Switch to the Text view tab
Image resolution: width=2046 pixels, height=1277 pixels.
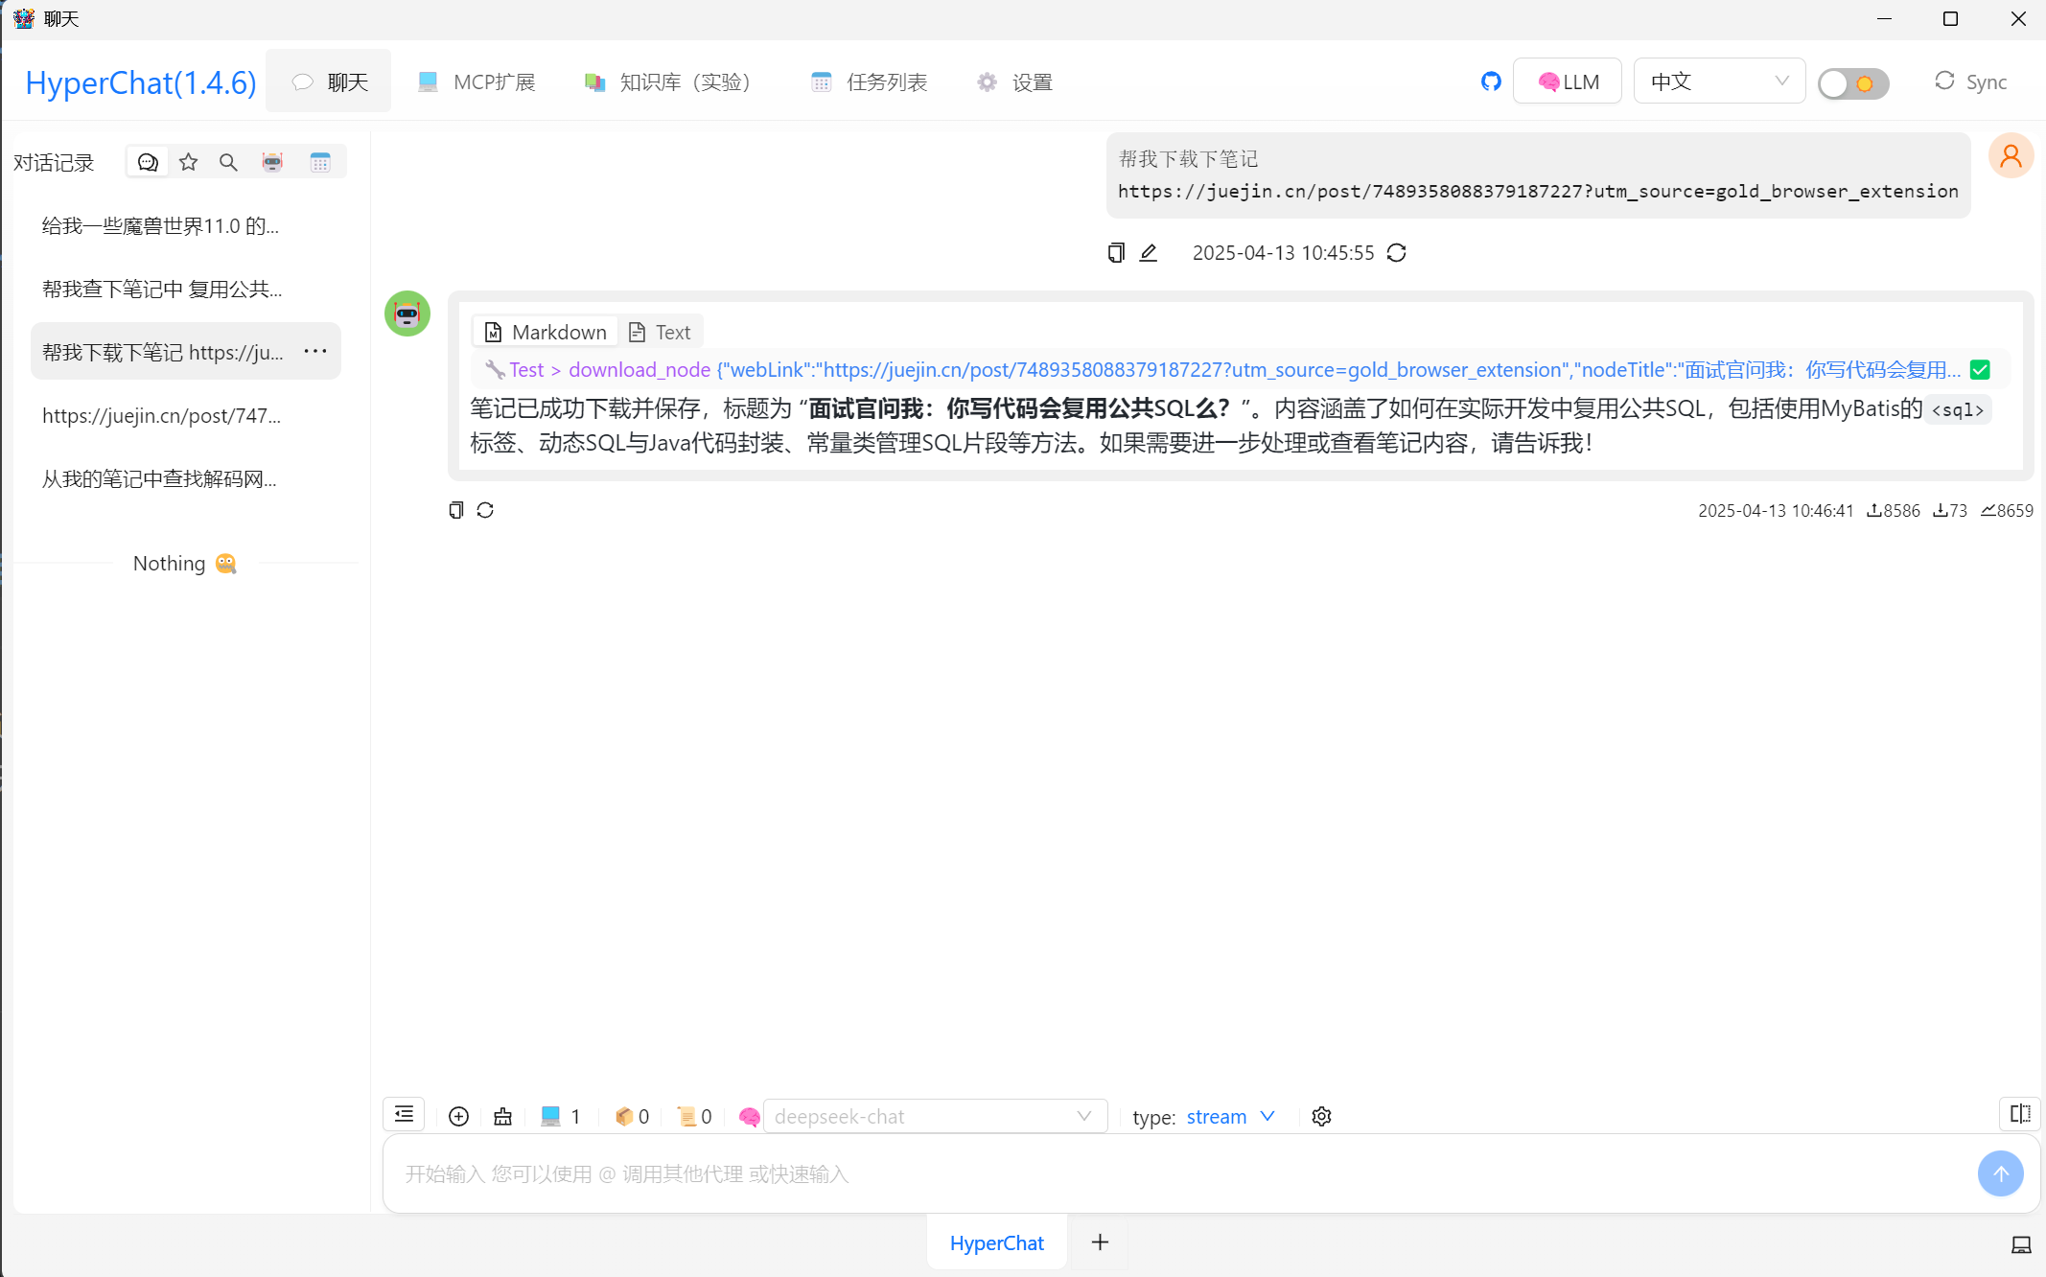point(660,332)
